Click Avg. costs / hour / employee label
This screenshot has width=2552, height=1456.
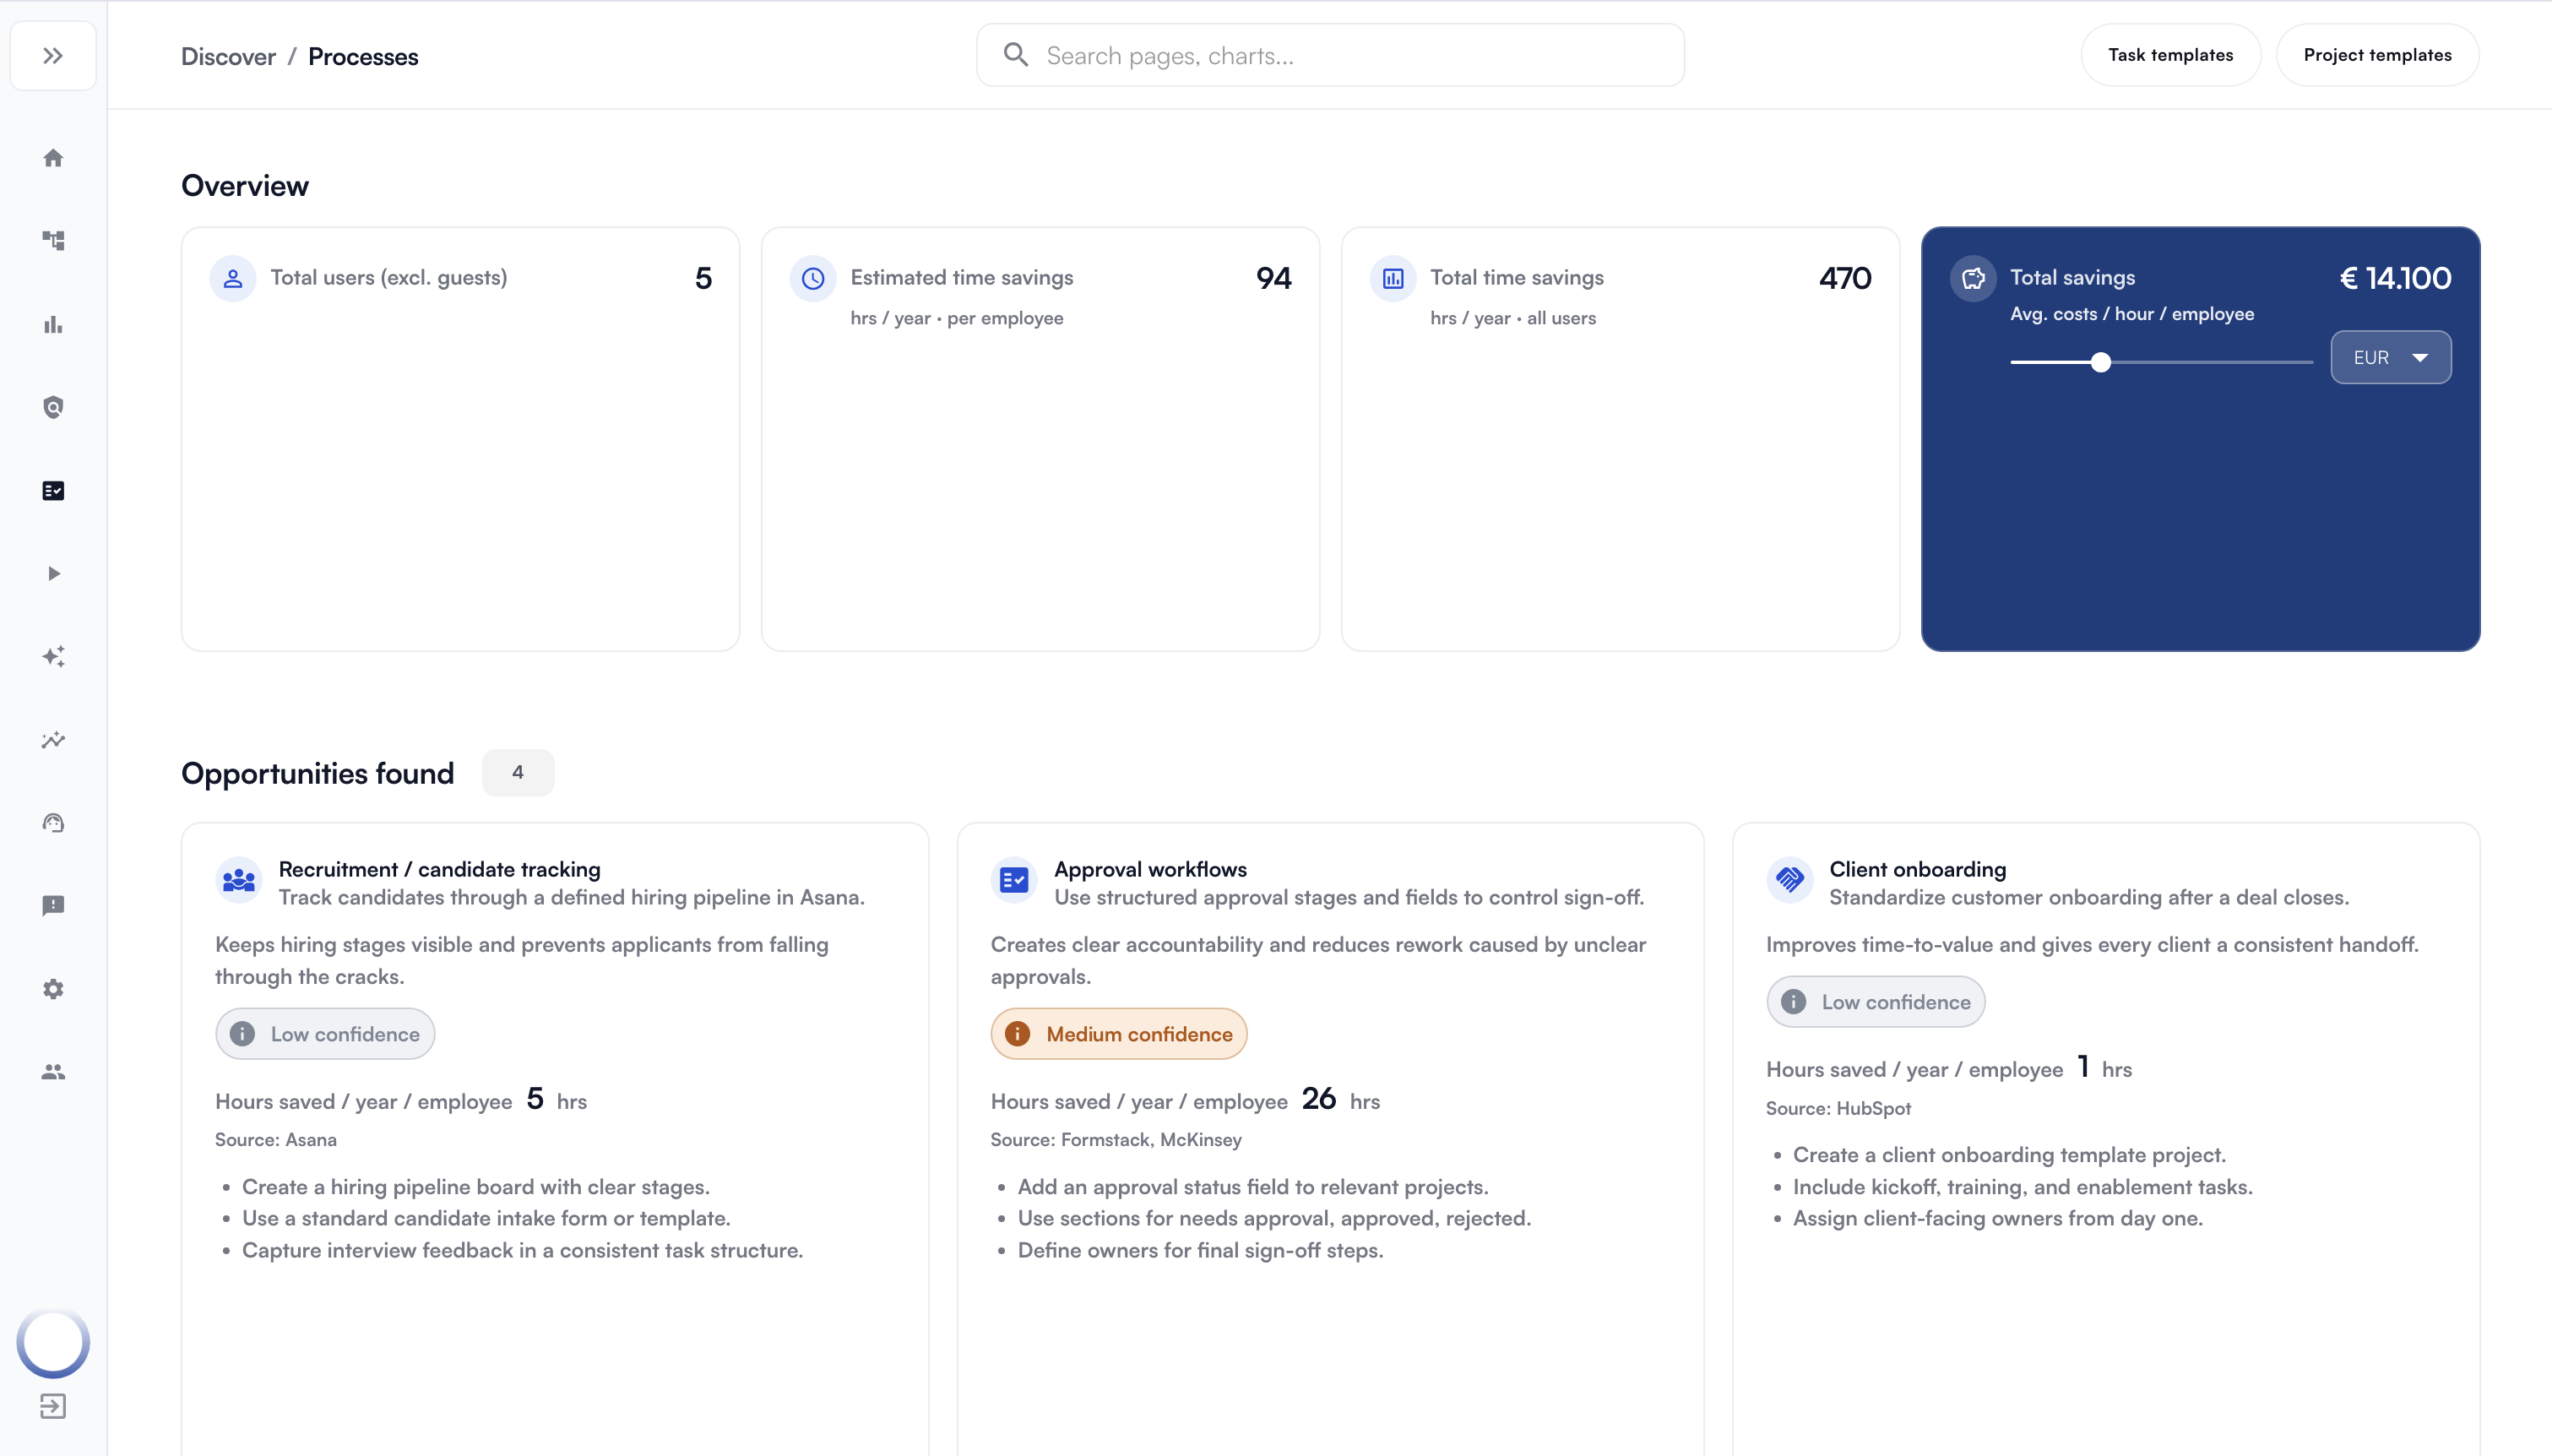click(x=2132, y=314)
